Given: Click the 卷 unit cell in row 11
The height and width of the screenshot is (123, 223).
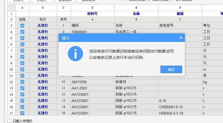Looking at the screenshot, I should pos(212,76).
